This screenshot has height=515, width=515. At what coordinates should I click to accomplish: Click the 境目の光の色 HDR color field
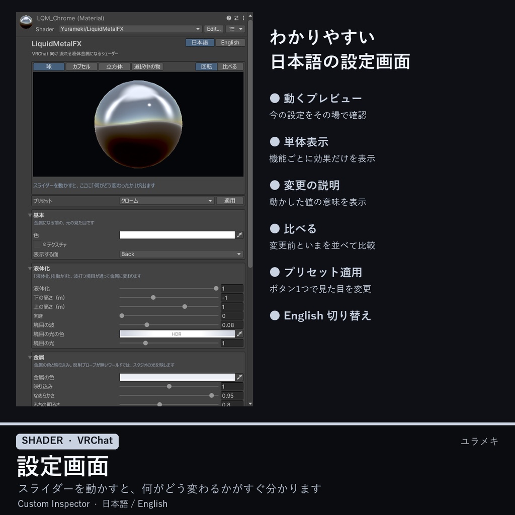click(178, 334)
